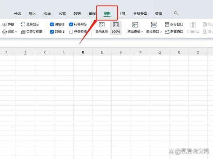Select column Q header
213x159 pixels.
160,53
